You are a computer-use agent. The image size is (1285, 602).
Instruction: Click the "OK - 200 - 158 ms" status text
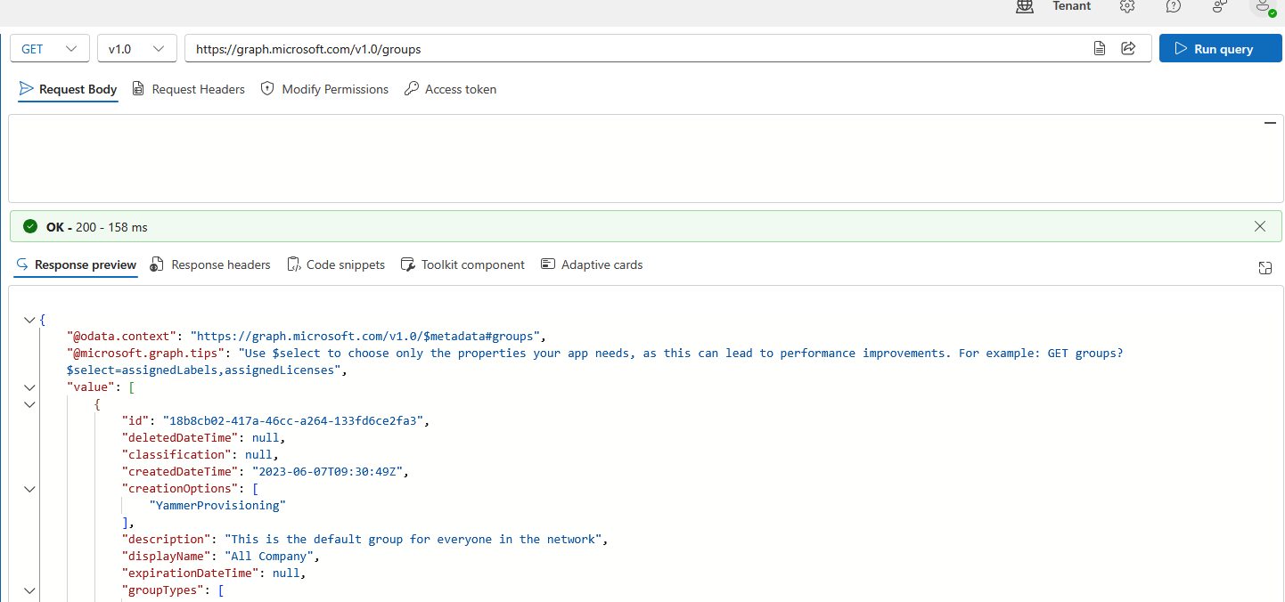97,227
